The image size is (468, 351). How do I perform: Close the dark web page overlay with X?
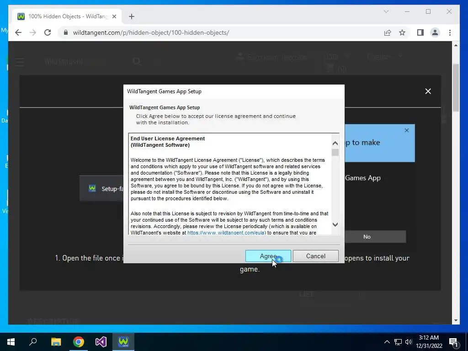(x=428, y=91)
